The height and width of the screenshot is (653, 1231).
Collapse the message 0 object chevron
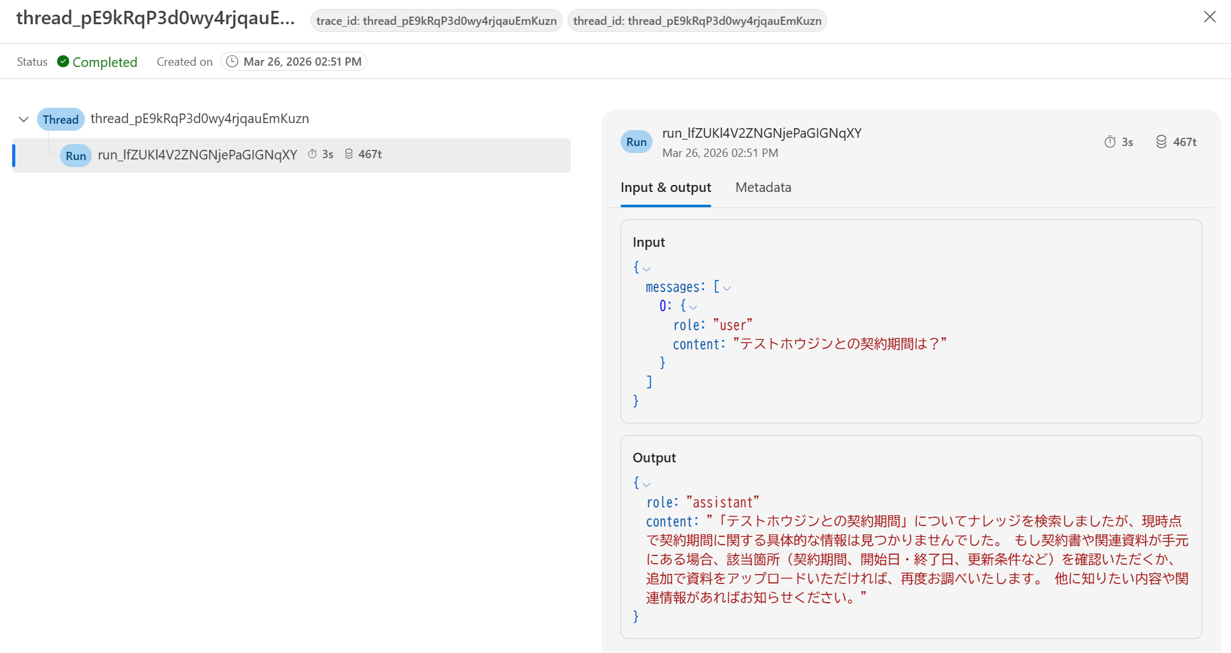coord(693,307)
